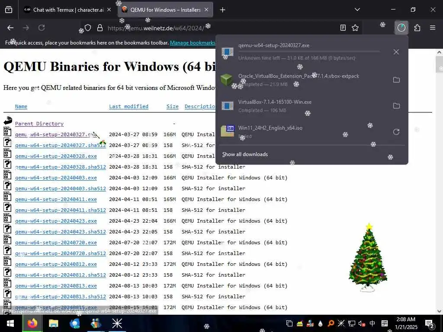The image size is (443, 332).
Task: Open the network tray icon
Action: 351,323
